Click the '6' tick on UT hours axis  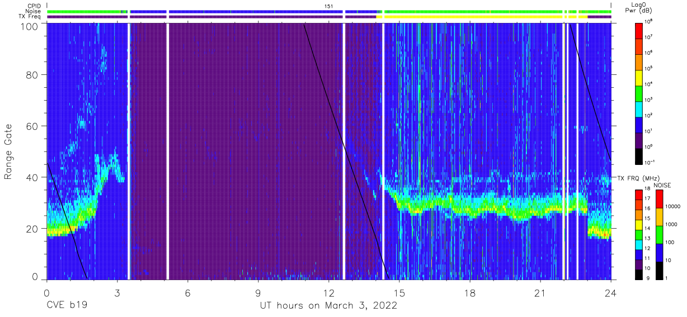tap(188, 292)
